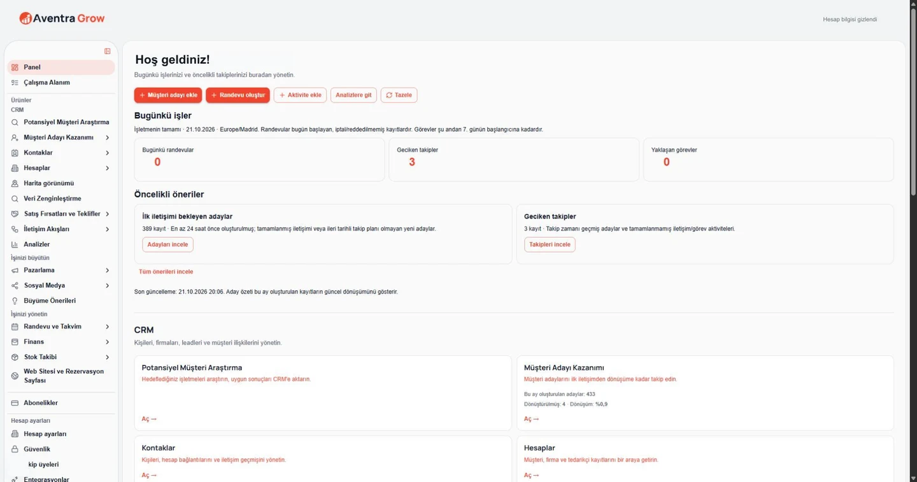
Task: Collapse the sidebar with the panel toggle icon
Action: [107, 52]
